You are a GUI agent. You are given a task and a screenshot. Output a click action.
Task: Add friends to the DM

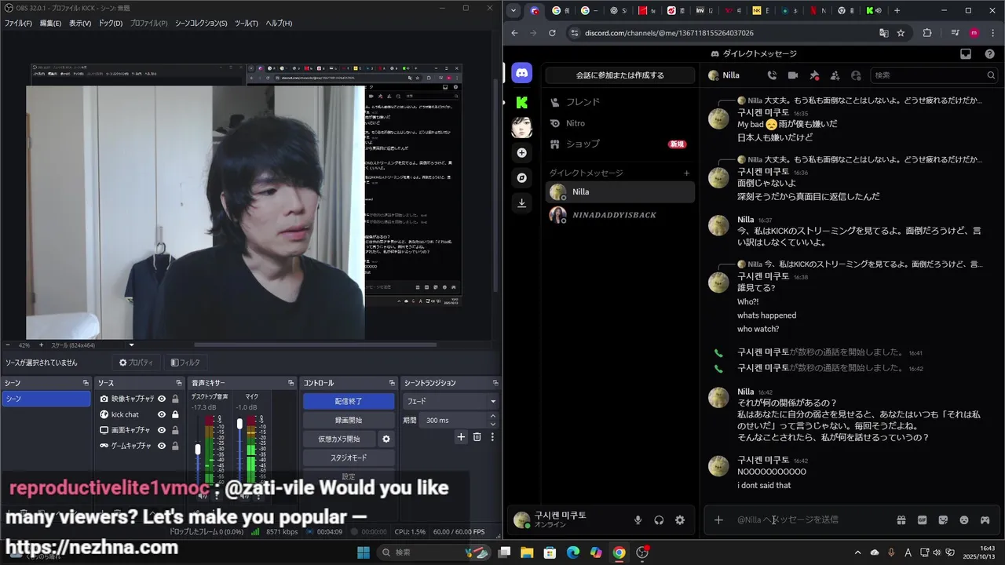[x=835, y=75]
